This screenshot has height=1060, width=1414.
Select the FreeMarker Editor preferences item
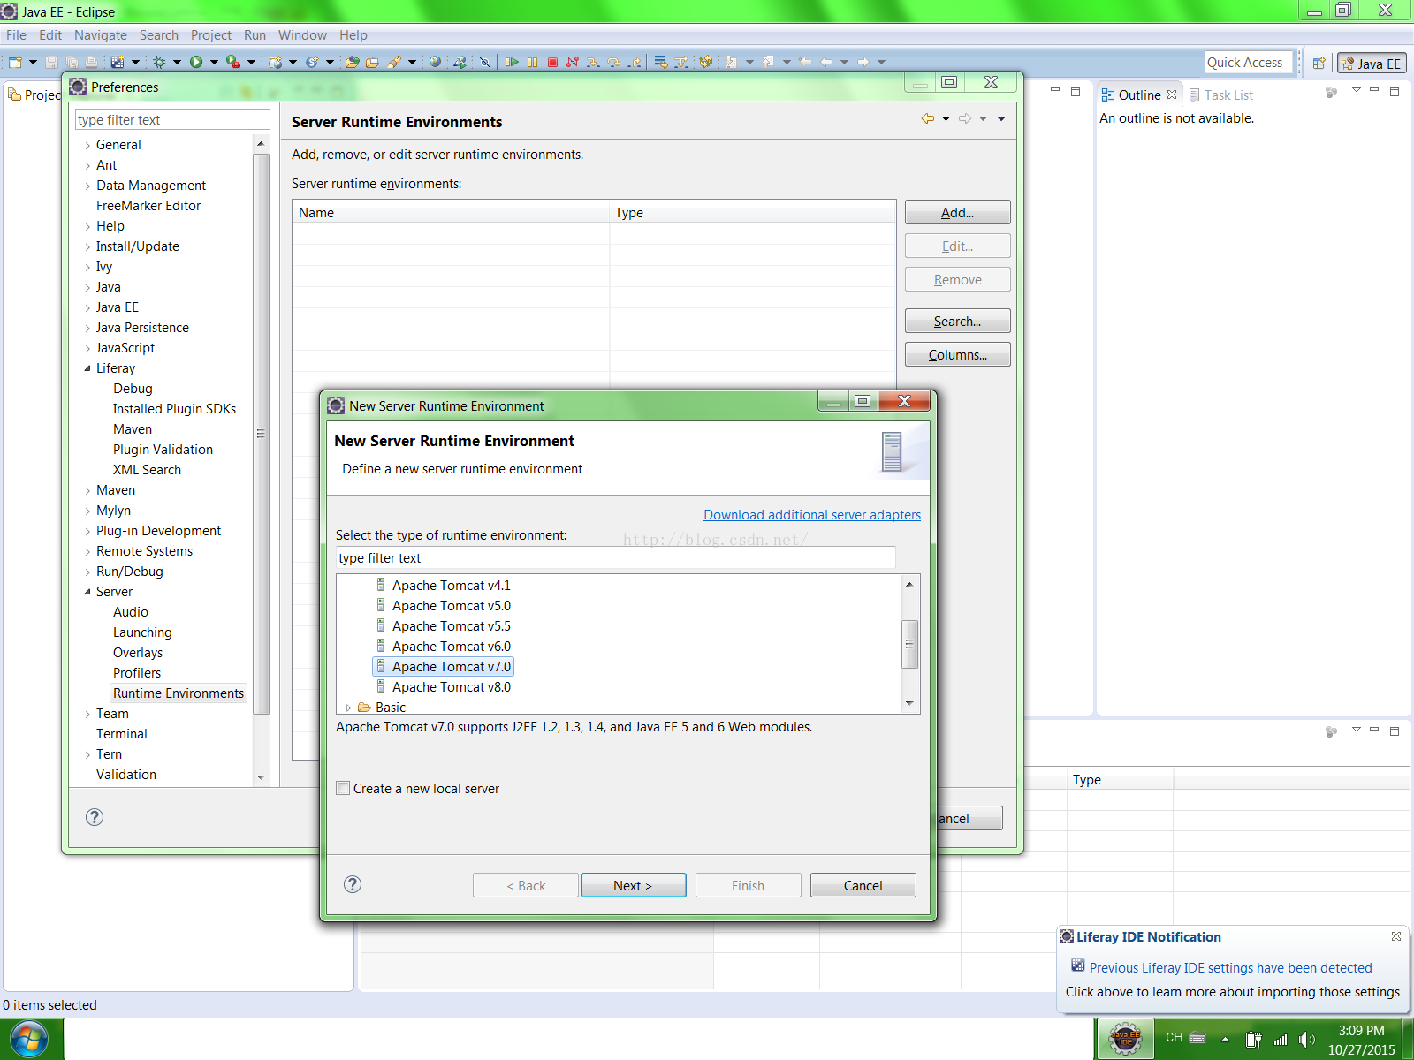[x=148, y=206]
